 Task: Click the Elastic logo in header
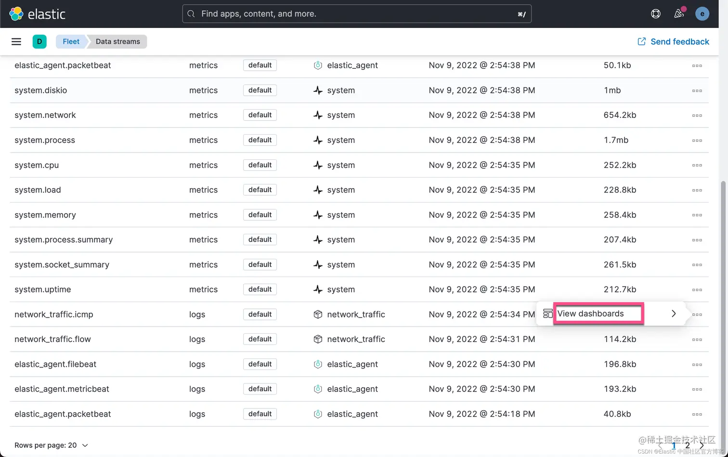37,14
